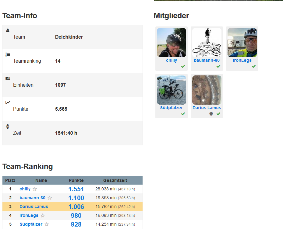The width and height of the screenshot is (283, 236).
Task: Open chilly's profile photo
Action: (172, 43)
